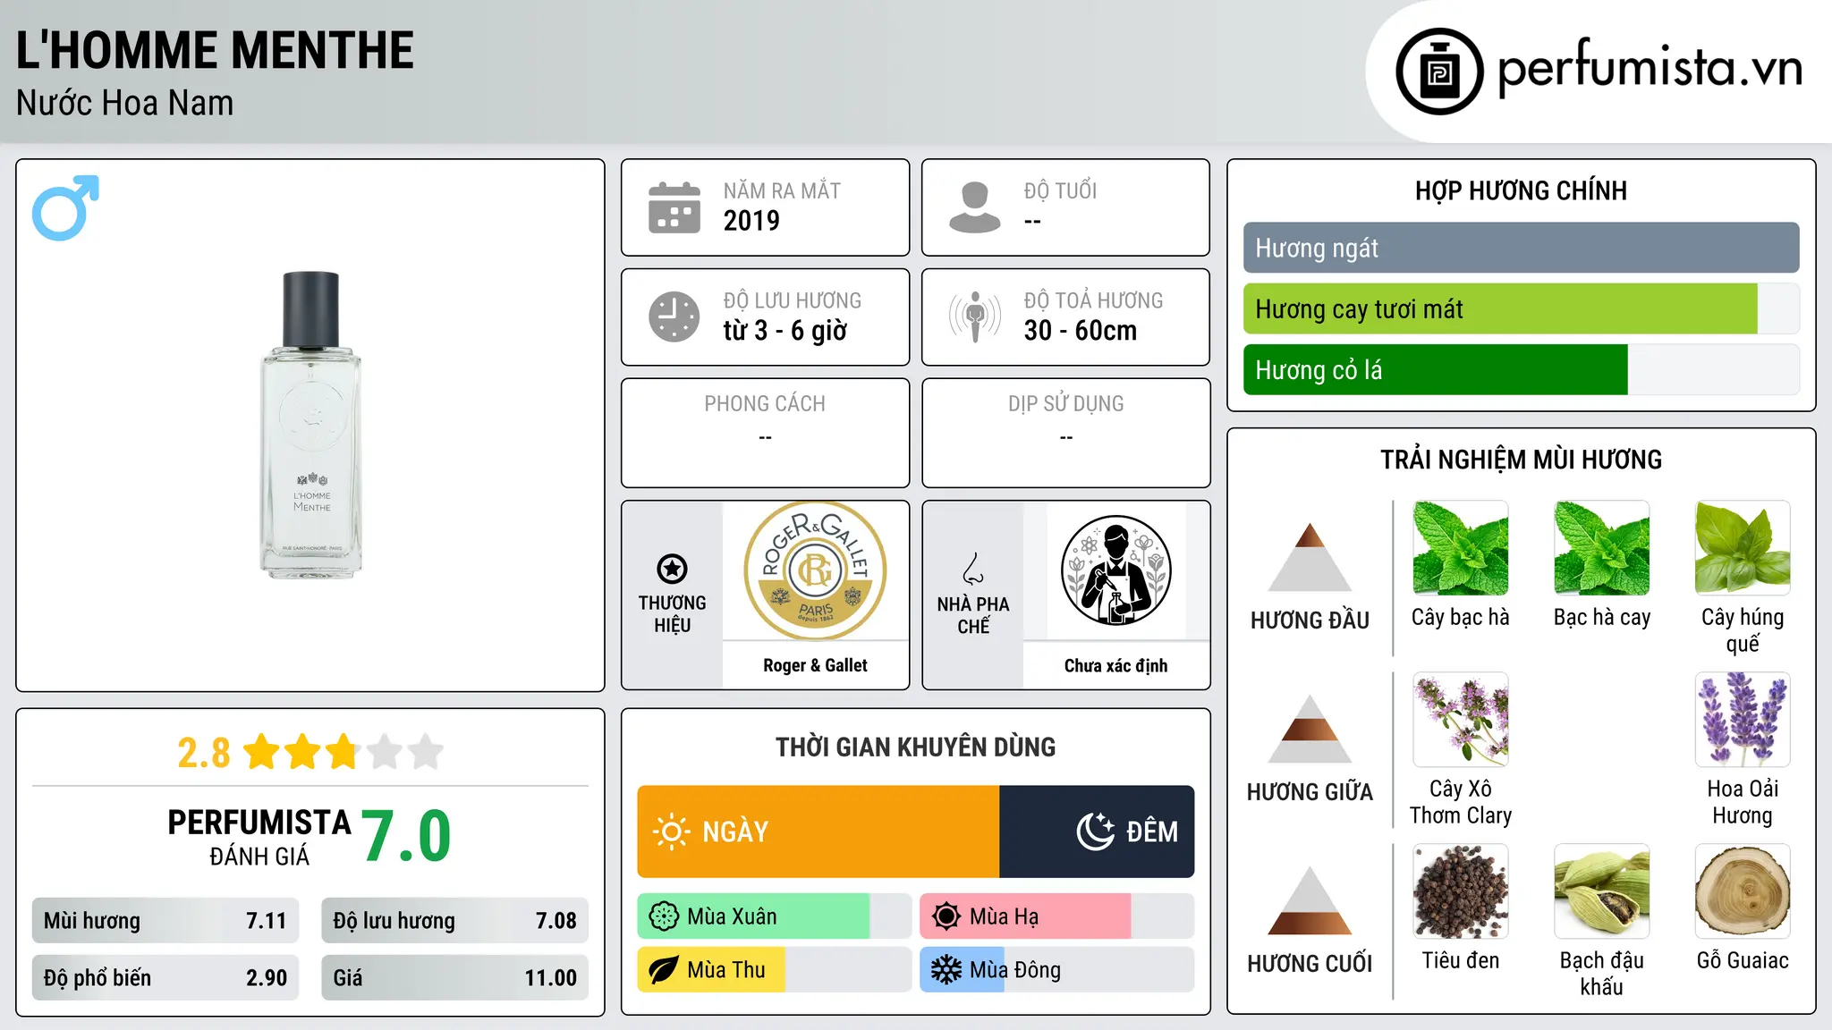Screen dimensions: 1832x1030
Task: Click the perfumista.vn site name text
Action: [1650, 69]
